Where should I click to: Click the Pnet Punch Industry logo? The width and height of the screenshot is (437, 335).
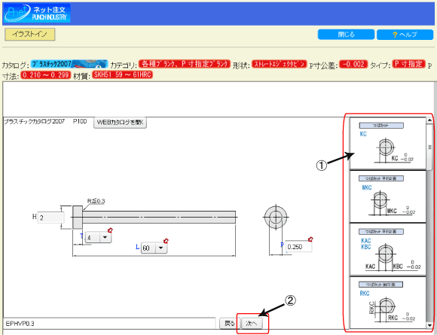[x=36, y=13]
